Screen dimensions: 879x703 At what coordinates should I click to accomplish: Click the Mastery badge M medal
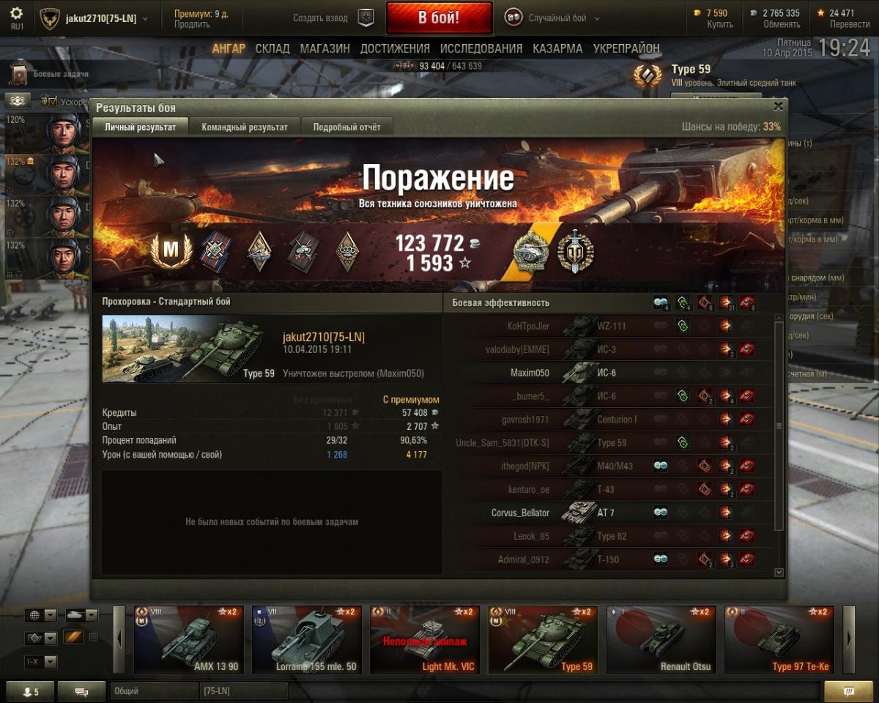[170, 251]
